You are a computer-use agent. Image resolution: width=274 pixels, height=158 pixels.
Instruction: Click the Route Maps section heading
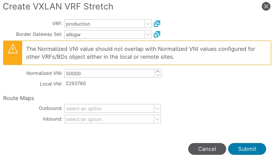(x=19, y=98)
